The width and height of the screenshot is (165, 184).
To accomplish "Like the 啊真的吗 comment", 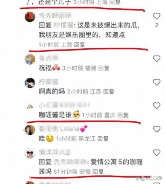I will point(157,82).
